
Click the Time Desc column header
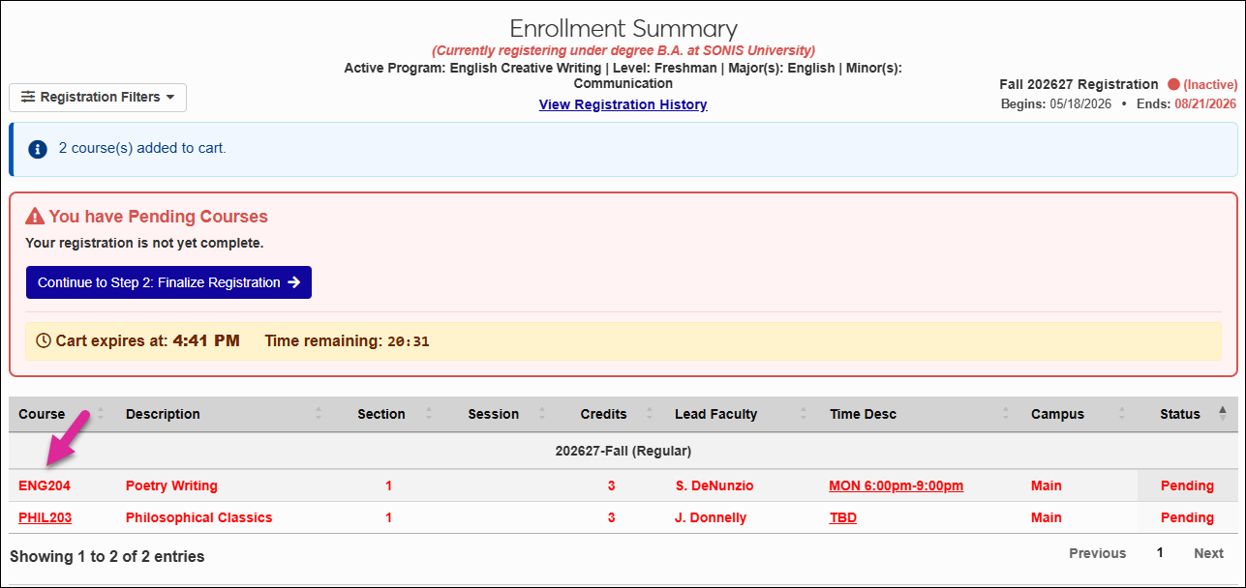(920, 414)
